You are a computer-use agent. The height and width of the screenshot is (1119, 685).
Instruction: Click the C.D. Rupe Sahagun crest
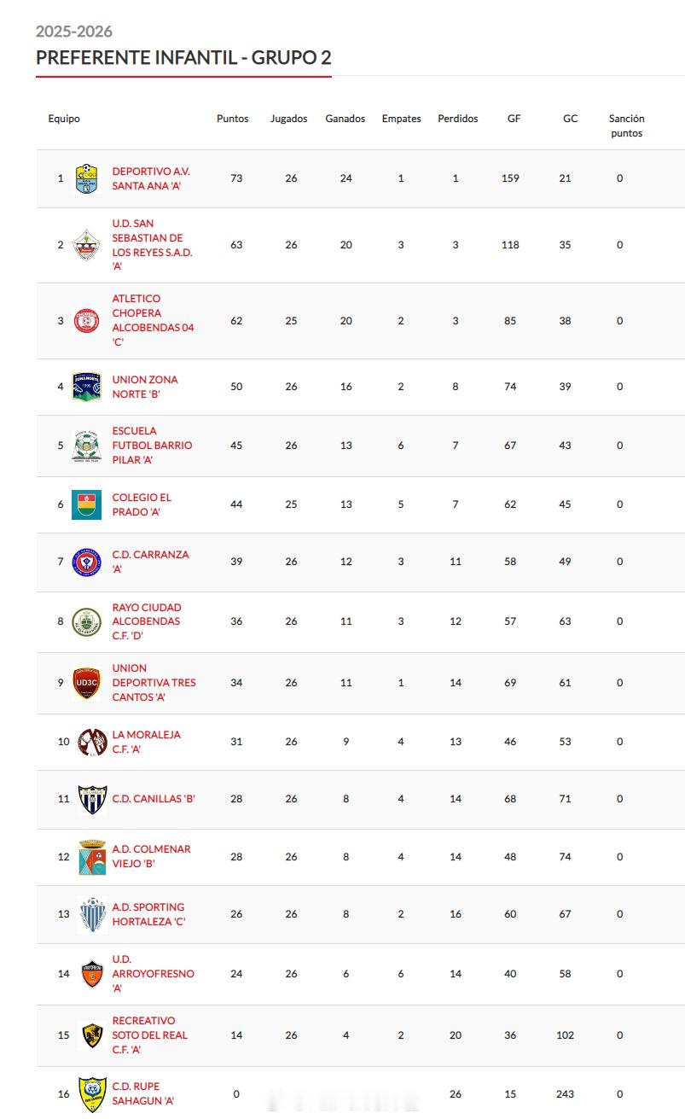(x=92, y=1093)
